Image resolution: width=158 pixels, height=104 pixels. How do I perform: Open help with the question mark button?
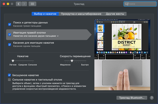(152, 98)
